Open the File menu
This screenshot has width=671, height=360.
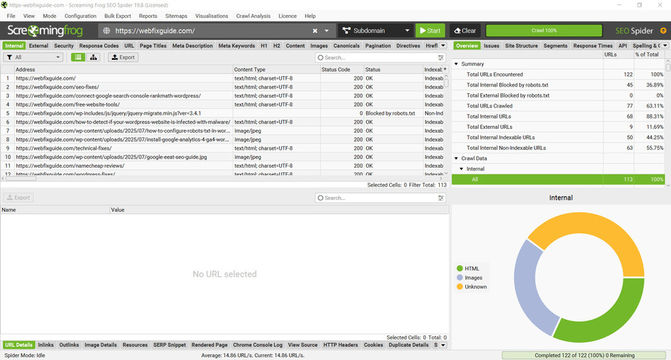pyautogui.click(x=11, y=16)
